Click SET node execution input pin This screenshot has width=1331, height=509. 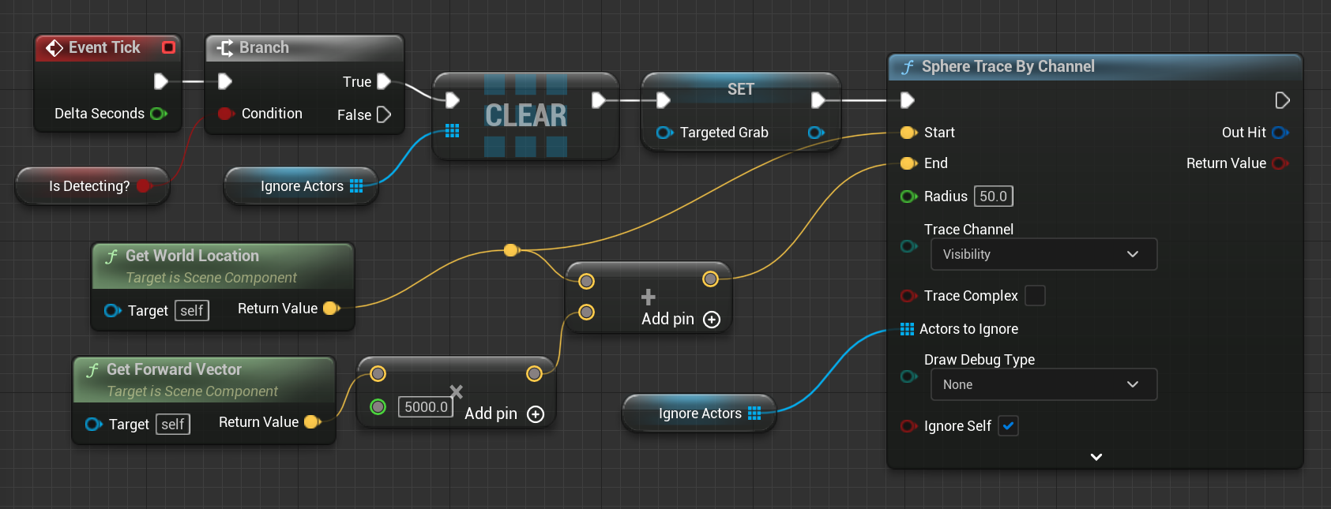664,100
